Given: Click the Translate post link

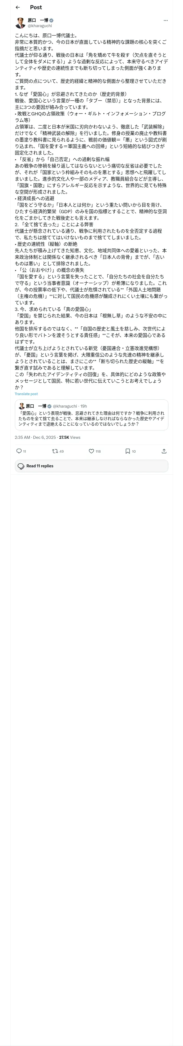Looking at the screenshot, I should pos(26,394).
